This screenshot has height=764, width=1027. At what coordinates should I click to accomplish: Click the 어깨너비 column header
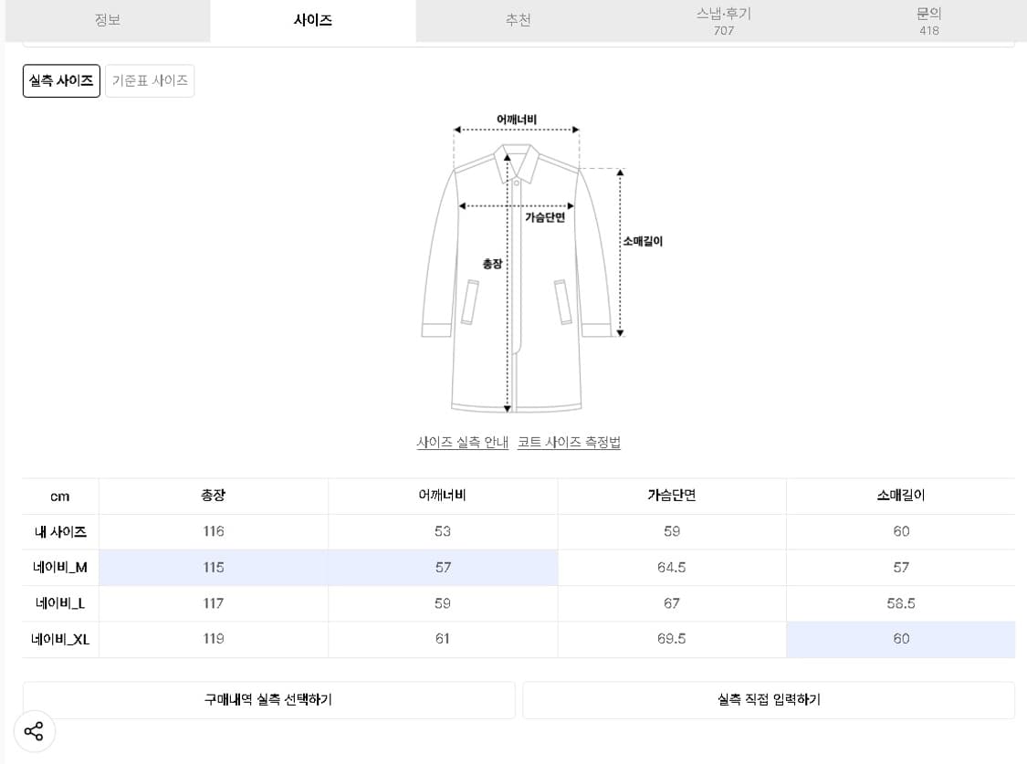(442, 496)
